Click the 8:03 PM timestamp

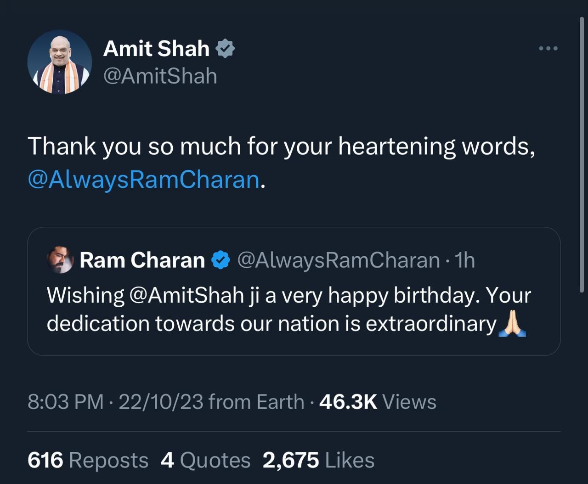tap(66, 402)
